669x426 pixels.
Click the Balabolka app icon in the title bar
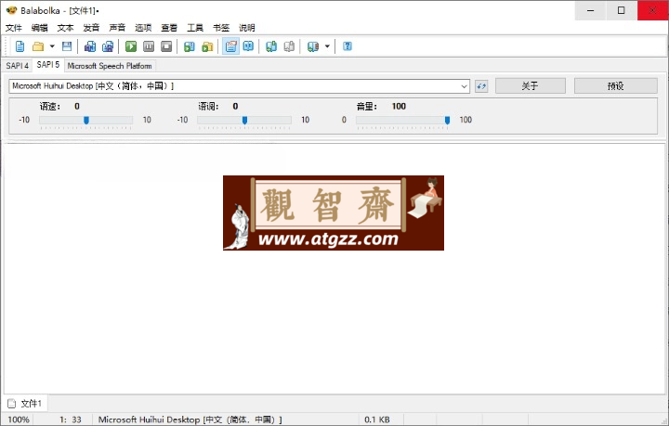11,10
